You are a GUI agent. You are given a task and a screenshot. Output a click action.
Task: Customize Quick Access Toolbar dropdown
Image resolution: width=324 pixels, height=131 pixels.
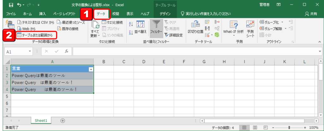[38, 5]
